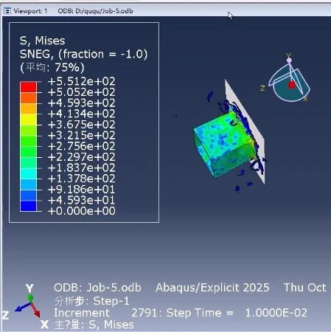The width and height of the screenshot is (331, 332).
Task: Select the red legend color band
Action: click(x=28, y=87)
